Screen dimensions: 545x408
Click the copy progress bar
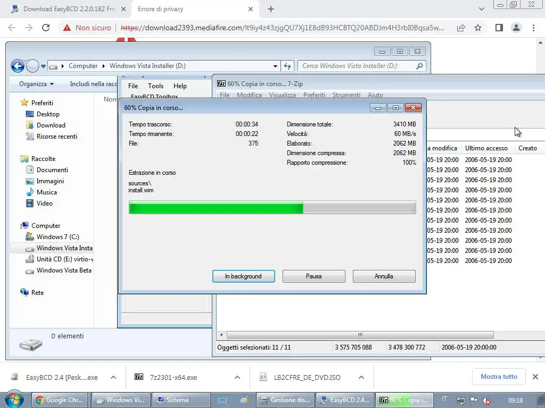(x=272, y=208)
